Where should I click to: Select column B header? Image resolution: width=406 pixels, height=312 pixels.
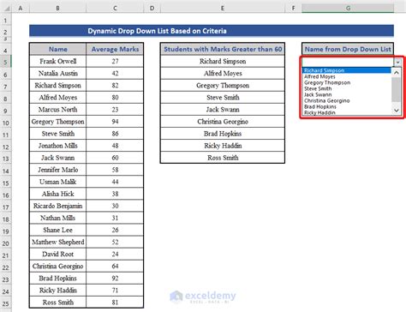(x=57, y=9)
